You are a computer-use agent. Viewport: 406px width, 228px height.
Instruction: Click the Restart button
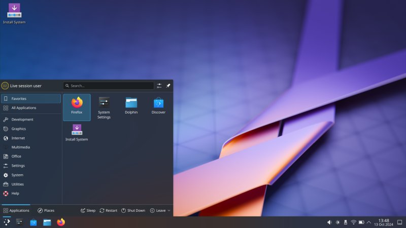tap(109, 210)
